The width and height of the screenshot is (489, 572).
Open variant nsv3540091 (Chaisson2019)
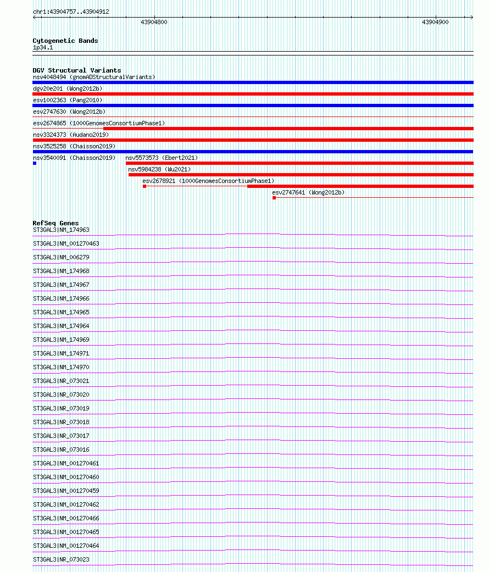click(74, 158)
